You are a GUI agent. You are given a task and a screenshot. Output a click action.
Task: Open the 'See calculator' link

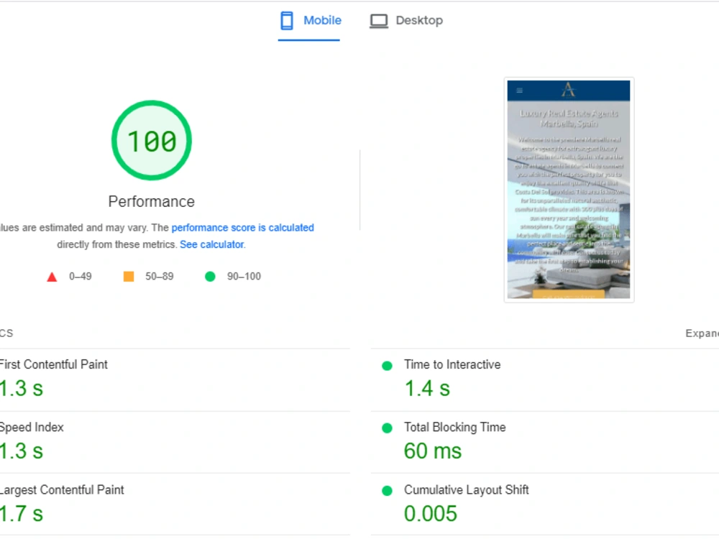click(x=211, y=245)
